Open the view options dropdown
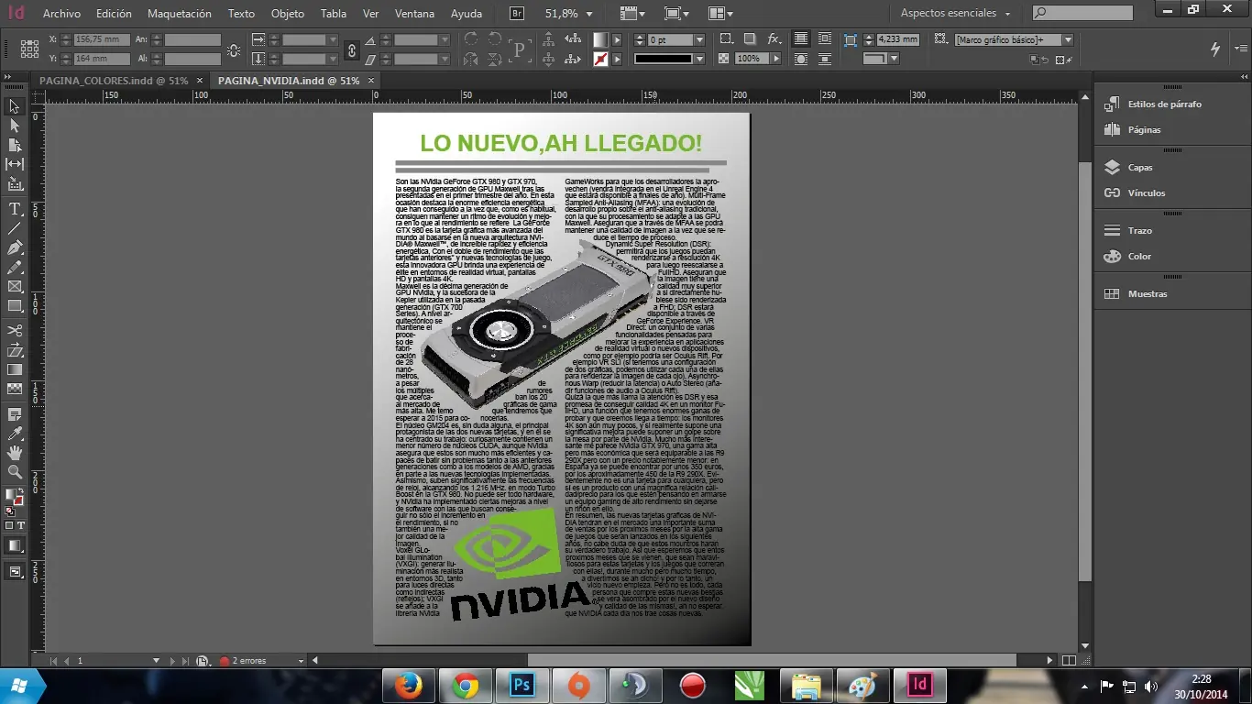This screenshot has width=1252, height=704. coord(631,14)
